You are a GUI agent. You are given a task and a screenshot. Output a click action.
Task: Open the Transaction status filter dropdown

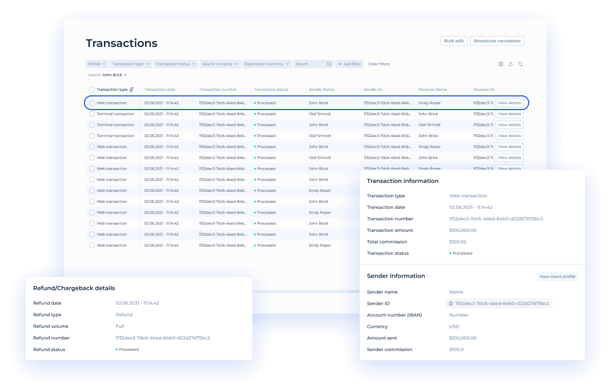click(176, 64)
